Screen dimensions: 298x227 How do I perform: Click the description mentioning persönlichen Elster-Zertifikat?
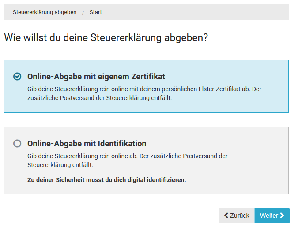(x=144, y=93)
